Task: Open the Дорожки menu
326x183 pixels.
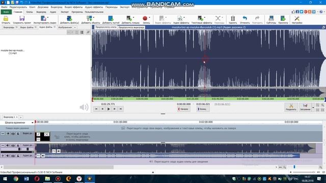Action: click(x=43, y=7)
